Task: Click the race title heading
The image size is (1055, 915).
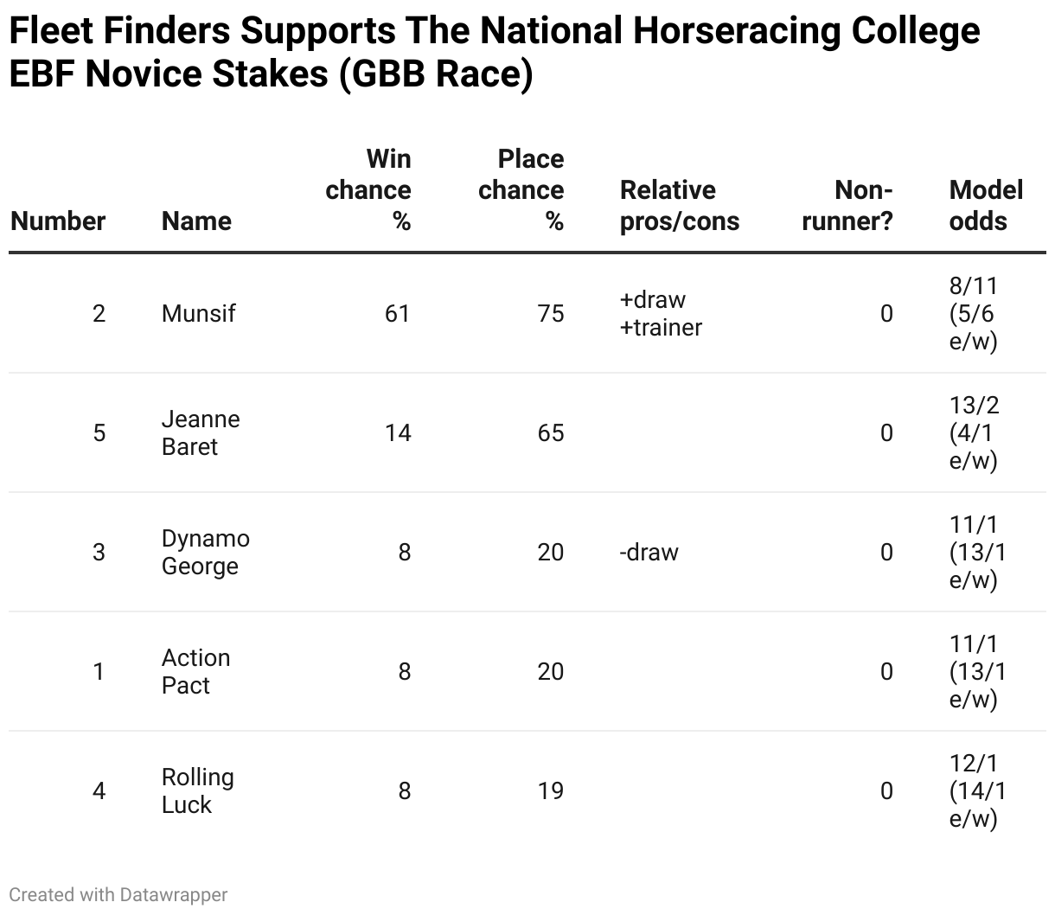Action: point(494,53)
